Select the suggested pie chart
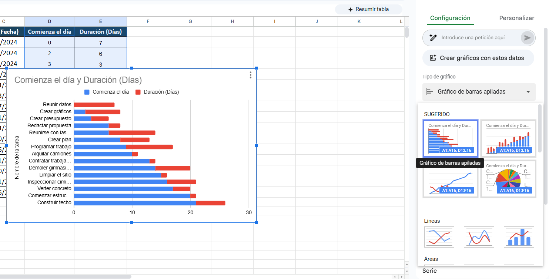Screen dimensions: 549x279 [x=508, y=179]
